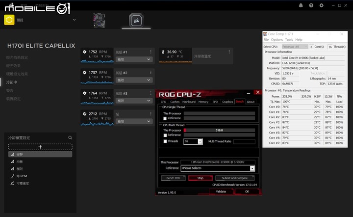Click OK button in CPU-Z

pos(247,191)
